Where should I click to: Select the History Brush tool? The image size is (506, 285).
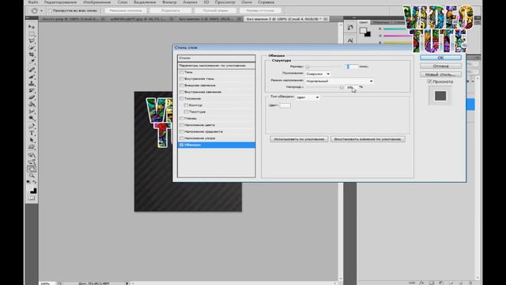[x=32, y=90]
